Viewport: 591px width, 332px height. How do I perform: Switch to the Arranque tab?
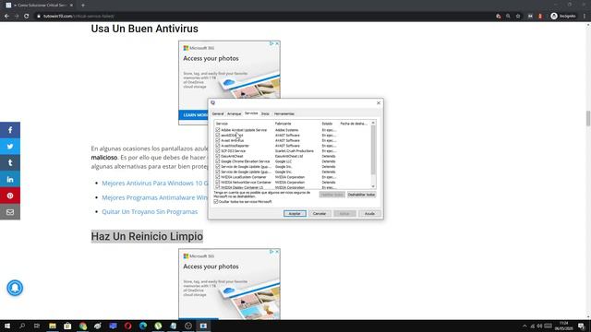coord(234,113)
